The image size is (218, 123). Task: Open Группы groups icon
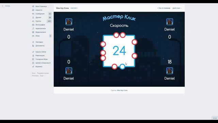(33, 21)
